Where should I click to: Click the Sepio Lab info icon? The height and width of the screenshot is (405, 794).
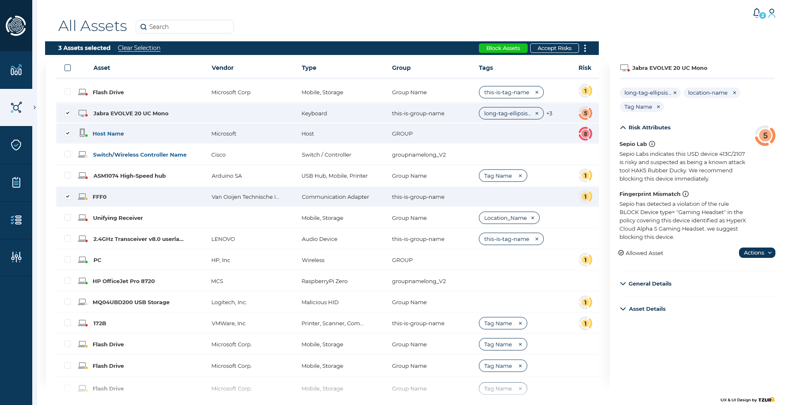pos(652,144)
